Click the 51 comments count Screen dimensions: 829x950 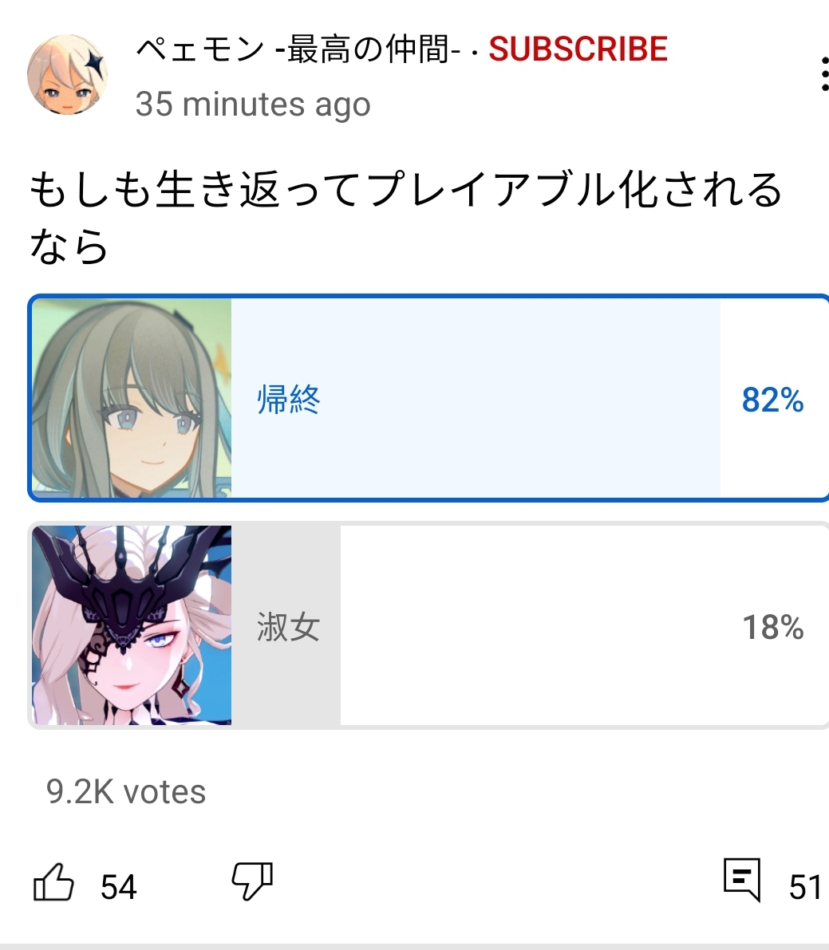[x=805, y=887]
